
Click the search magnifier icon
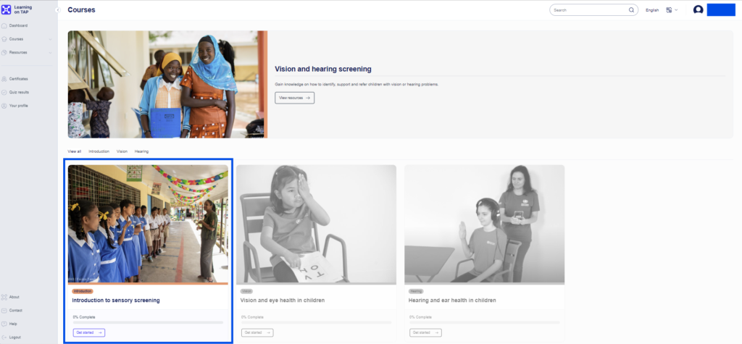631,10
